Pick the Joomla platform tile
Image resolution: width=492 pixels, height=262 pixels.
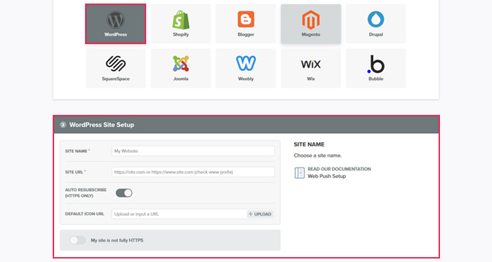click(x=181, y=68)
